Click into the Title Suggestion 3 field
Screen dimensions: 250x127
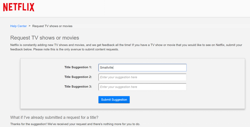(142, 87)
